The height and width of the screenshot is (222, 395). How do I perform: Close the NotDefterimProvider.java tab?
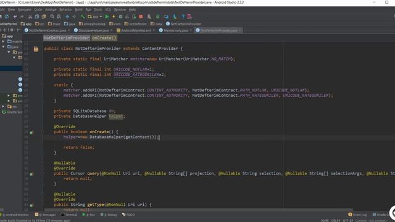click(240, 30)
